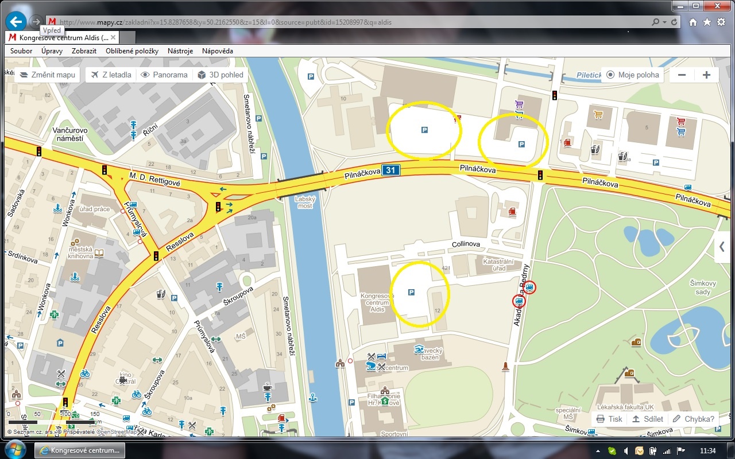Enable Moje poloha location

(x=633, y=75)
